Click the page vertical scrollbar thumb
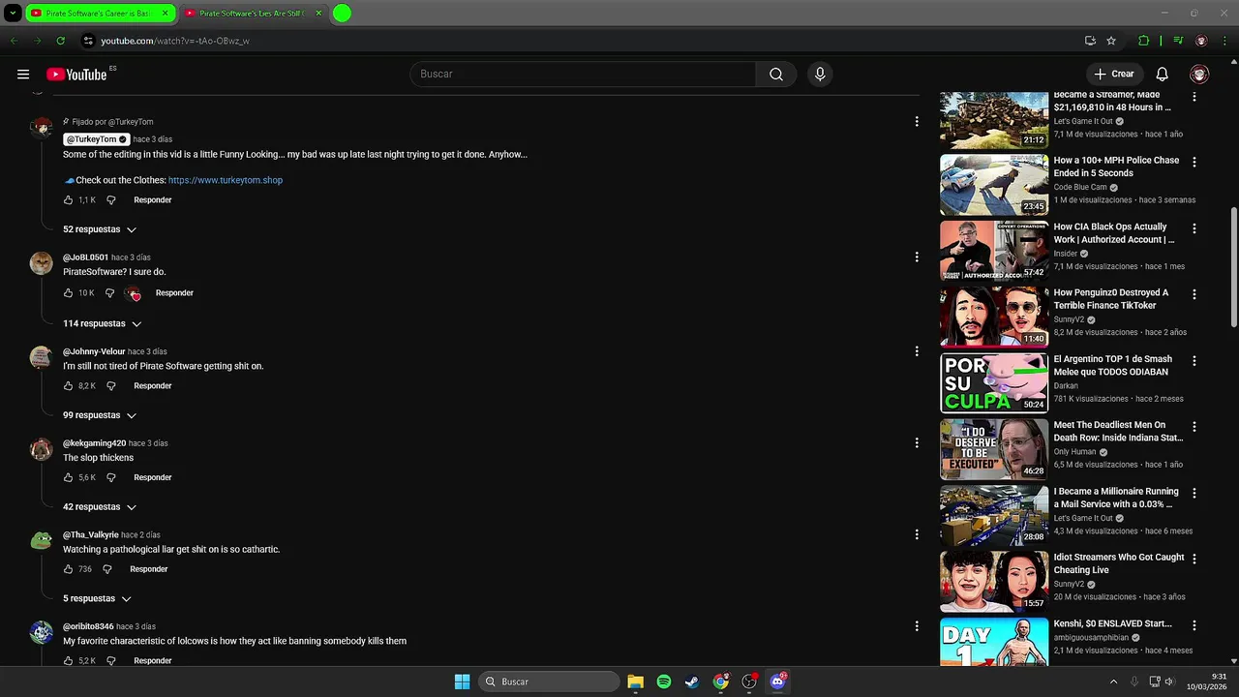 click(1233, 267)
